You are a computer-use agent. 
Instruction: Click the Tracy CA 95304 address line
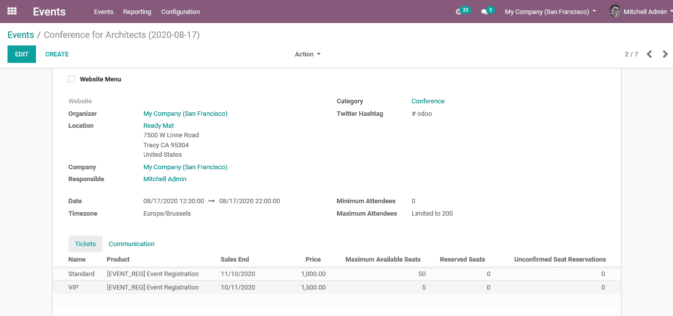[166, 145]
